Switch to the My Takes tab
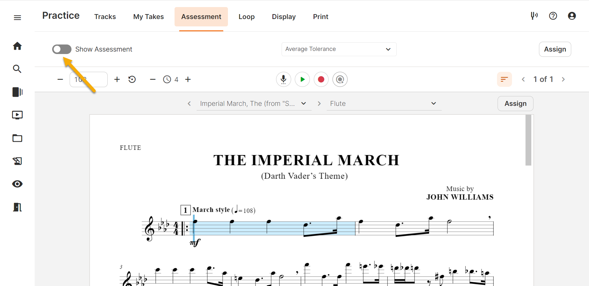This screenshot has height=286, width=589. [148, 17]
